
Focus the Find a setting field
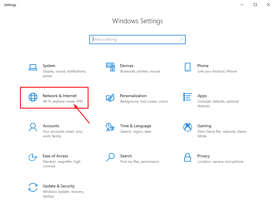(x=137, y=40)
